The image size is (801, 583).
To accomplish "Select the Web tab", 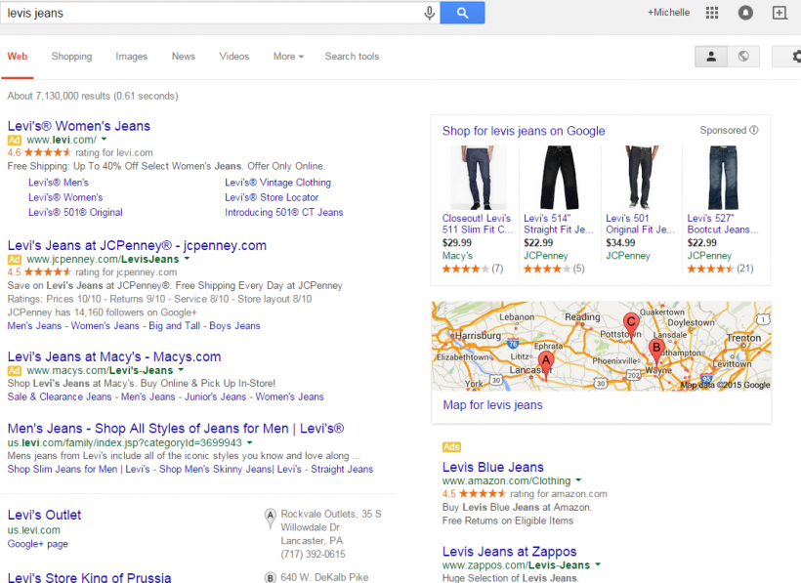I will click(x=18, y=57).
